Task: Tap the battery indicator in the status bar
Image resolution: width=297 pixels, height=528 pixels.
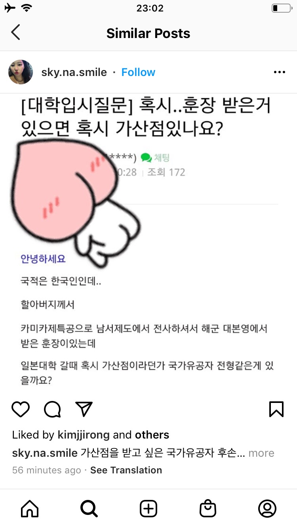Action: click(x=282, y=8)
